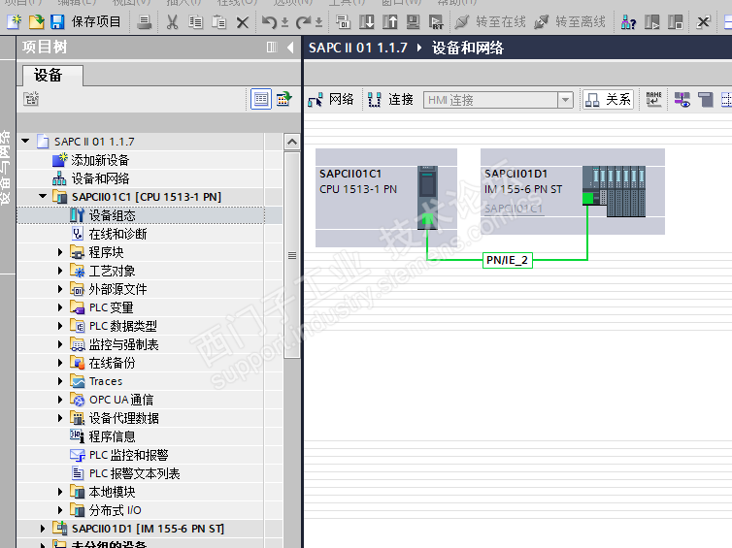Collapse SAPC II 01 1.1.7 project node
The image size is (732, 548).
25,141
